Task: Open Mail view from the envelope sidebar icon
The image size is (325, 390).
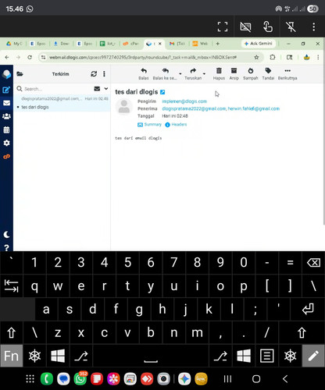Action: pyautogui.click(x=6, y=103)
